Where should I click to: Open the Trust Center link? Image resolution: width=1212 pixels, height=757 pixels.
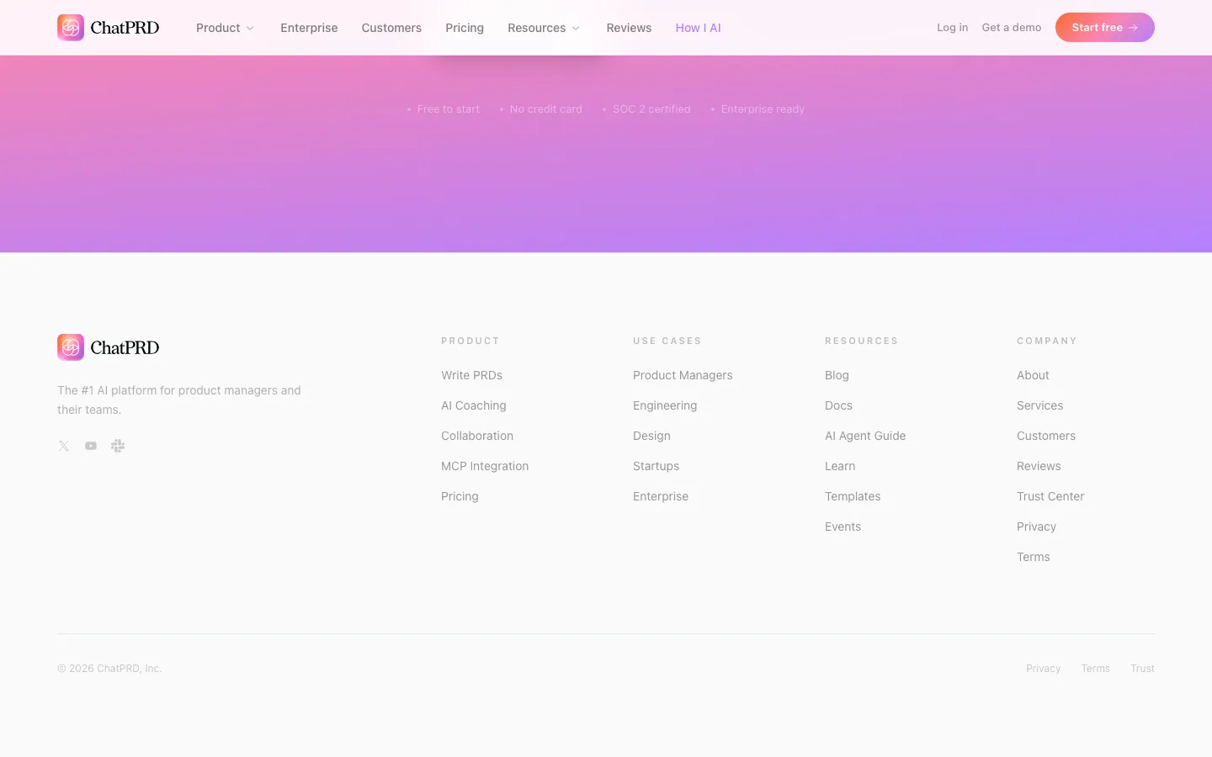pos(1050,496)
